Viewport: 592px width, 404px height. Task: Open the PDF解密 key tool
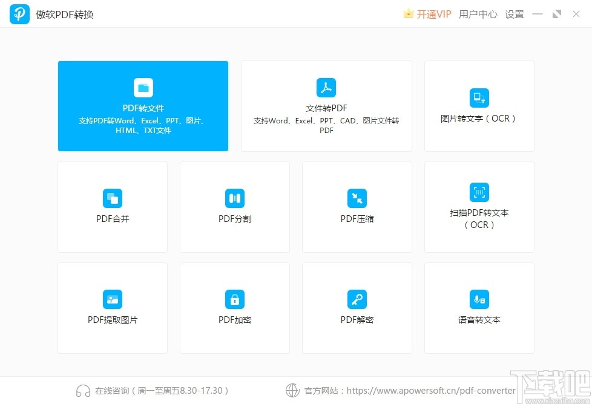pos(357,308)
